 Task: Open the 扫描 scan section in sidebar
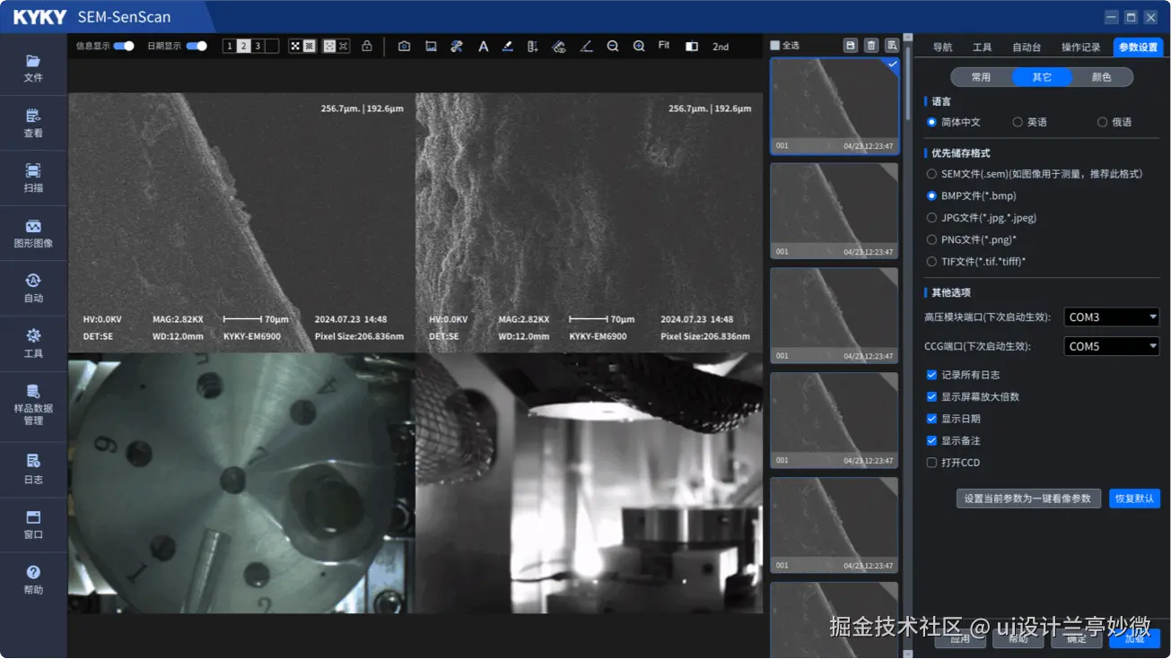tap(33, 178)
